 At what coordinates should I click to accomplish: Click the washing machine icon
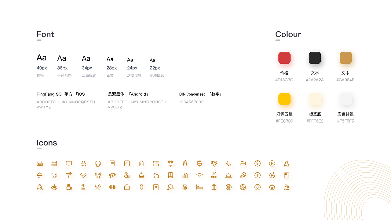pos(127,163)
